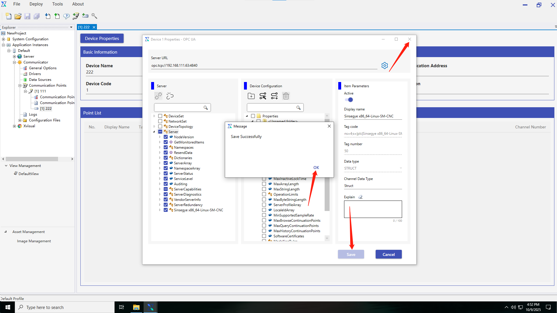Click the edit eraser icon next to Explain
This screenshot has width=557, height=313.
[x=360, y=197]
